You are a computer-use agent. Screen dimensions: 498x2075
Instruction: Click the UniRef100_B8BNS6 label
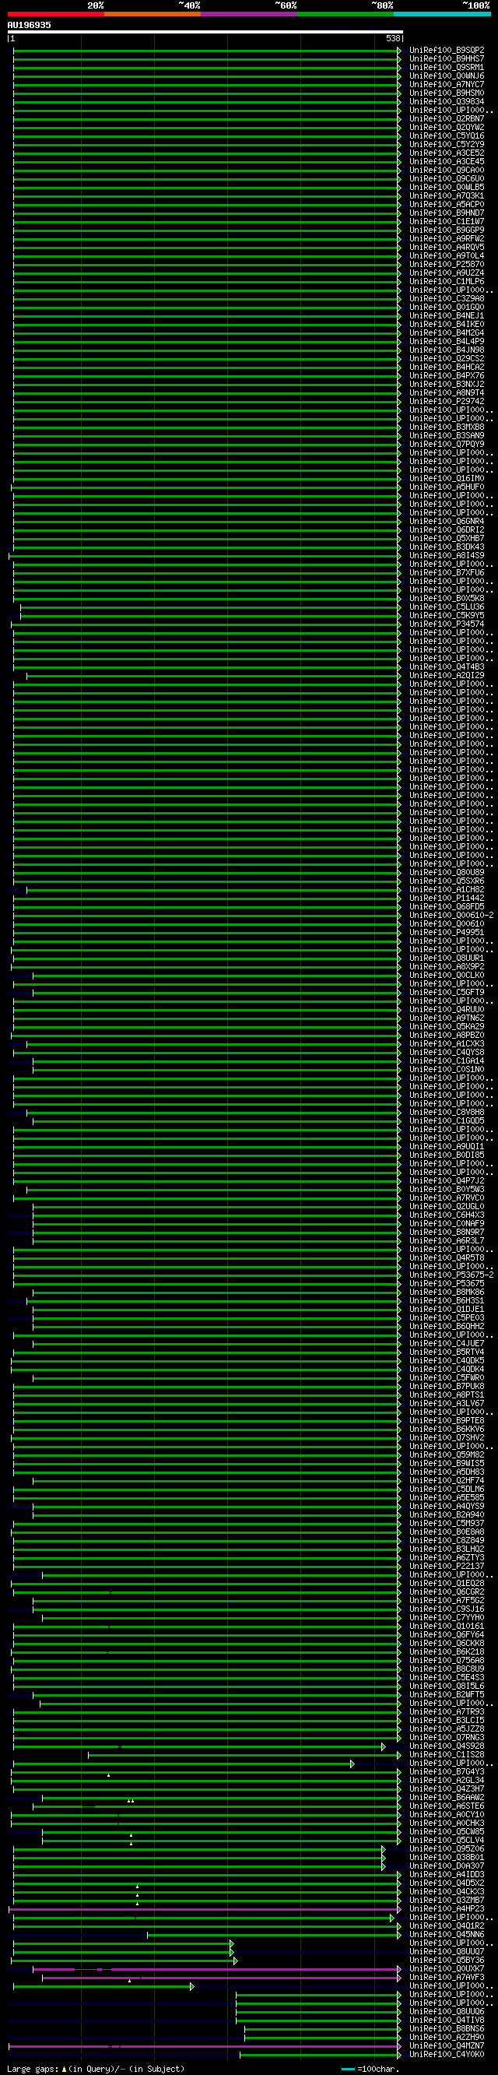(447, 2028)
